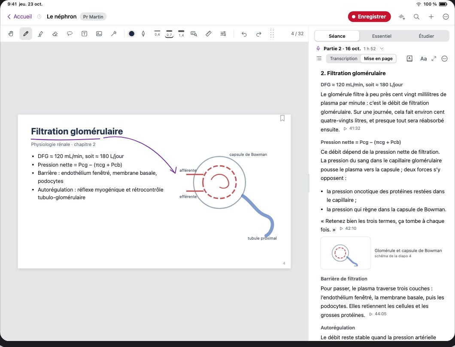This screenshot has height=347, width=455.
Task: Switch to Mise en page view
Action: point(378,58)
